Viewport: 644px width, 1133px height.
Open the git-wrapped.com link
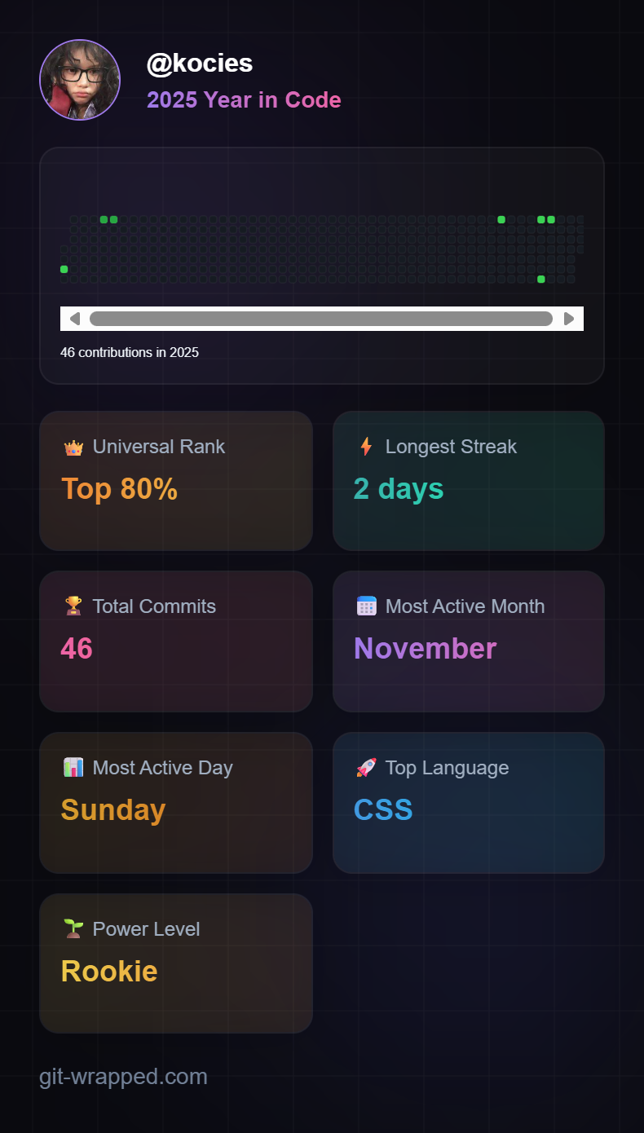point(123,1077)
